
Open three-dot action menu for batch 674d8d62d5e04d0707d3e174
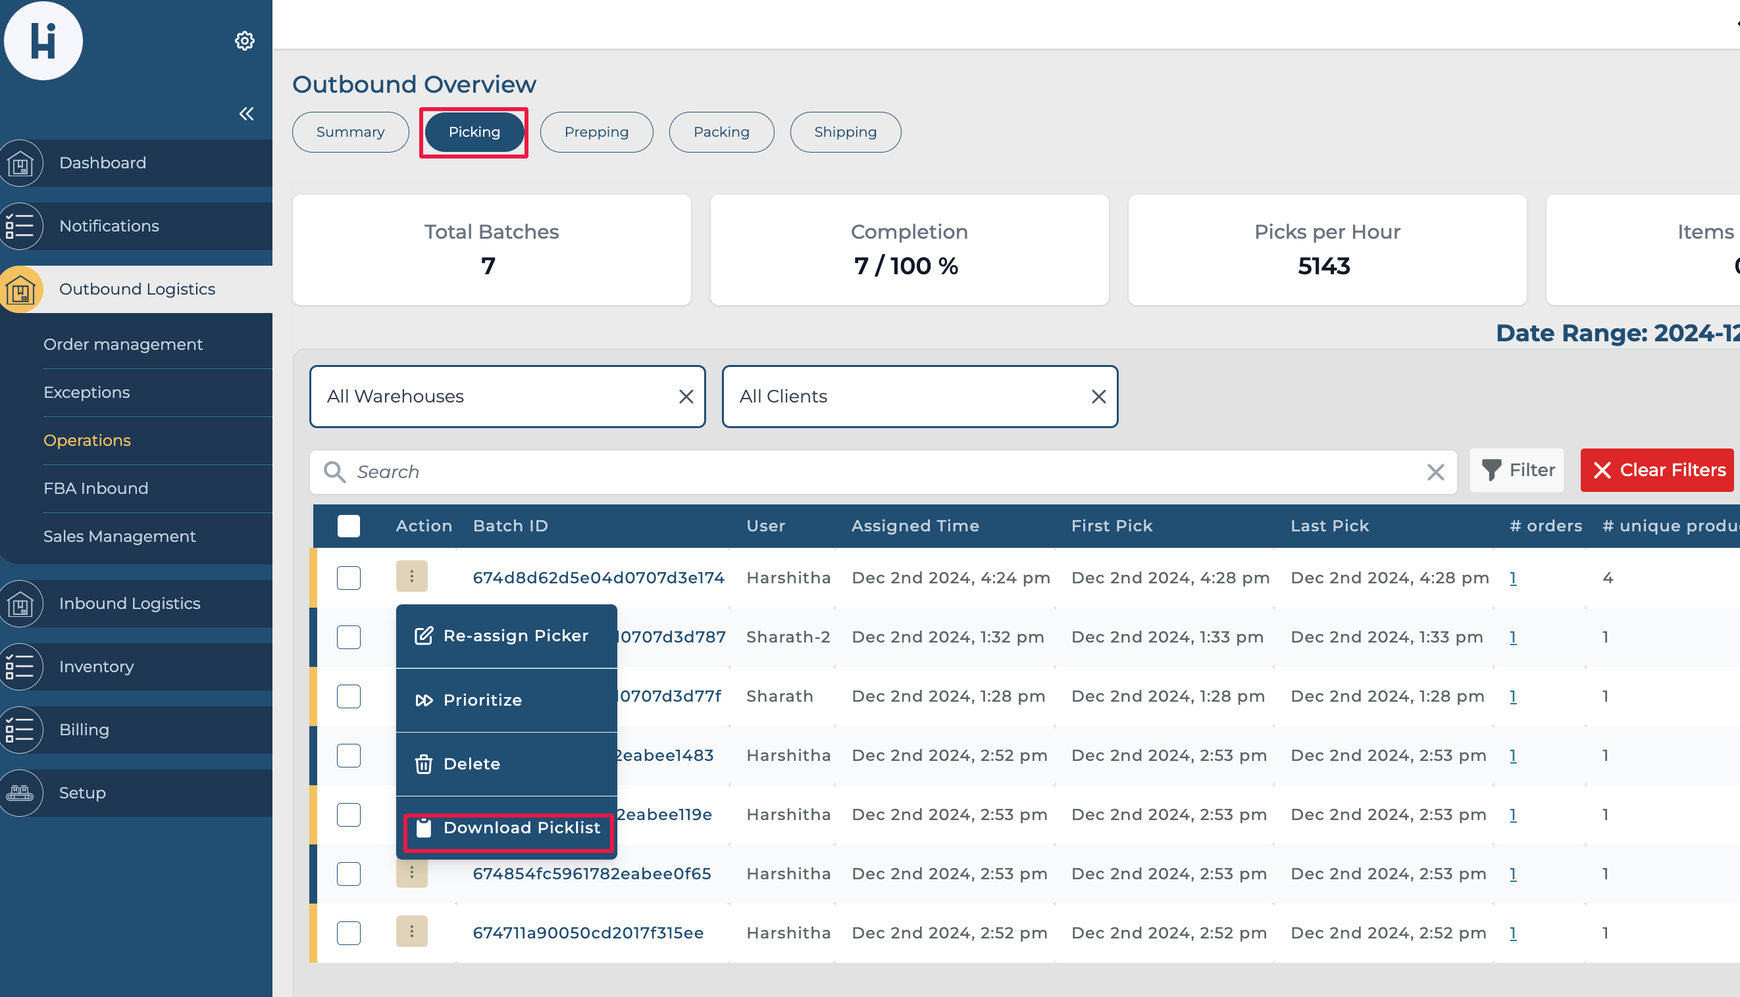pos(412,577)
